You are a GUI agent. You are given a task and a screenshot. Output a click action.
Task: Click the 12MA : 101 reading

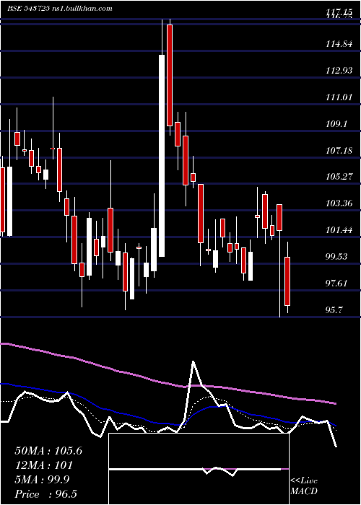44,465
